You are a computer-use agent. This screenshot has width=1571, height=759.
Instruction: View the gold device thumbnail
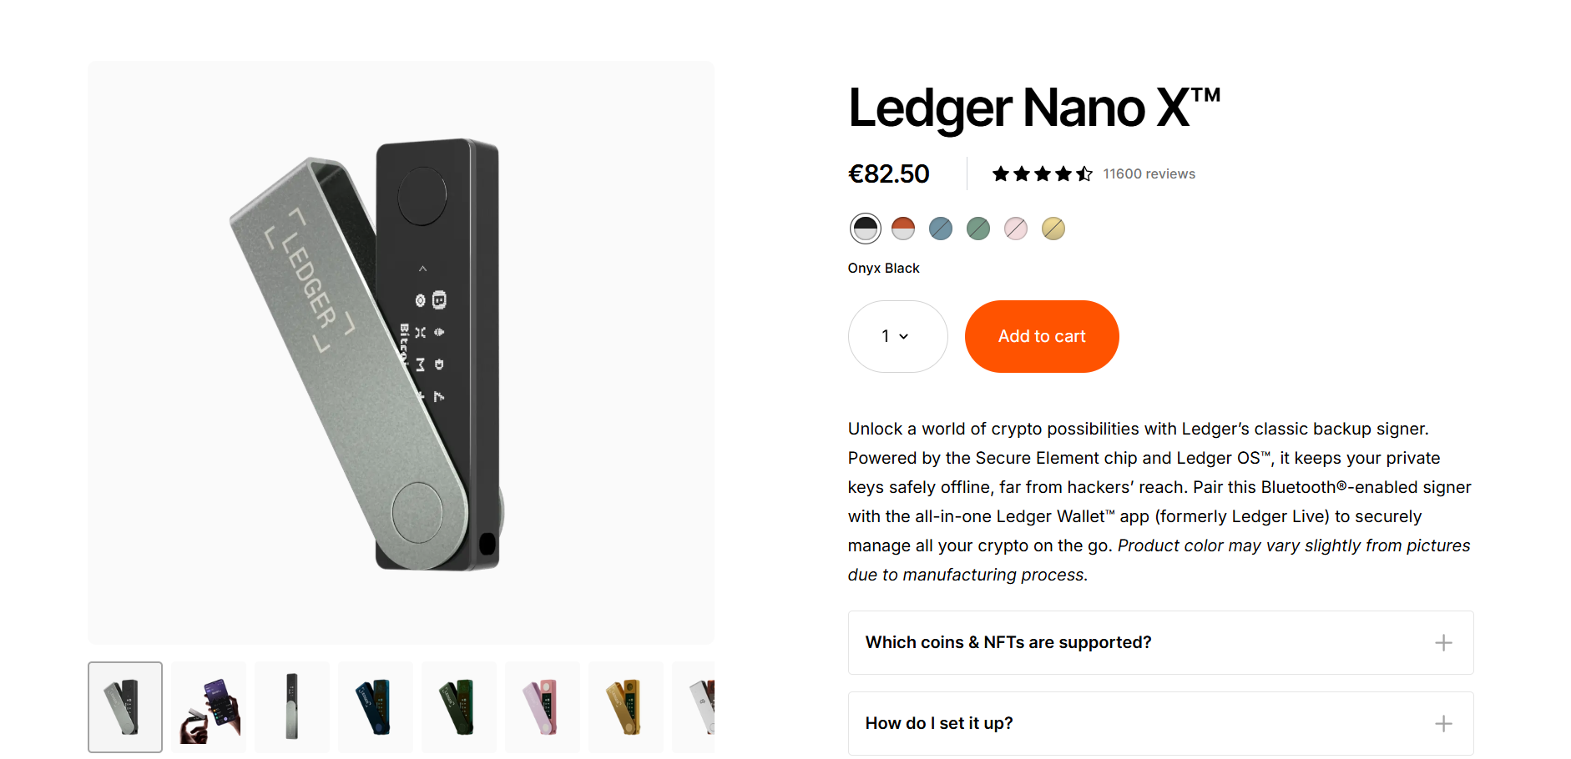pyautogui.click(x=625, y=706)
